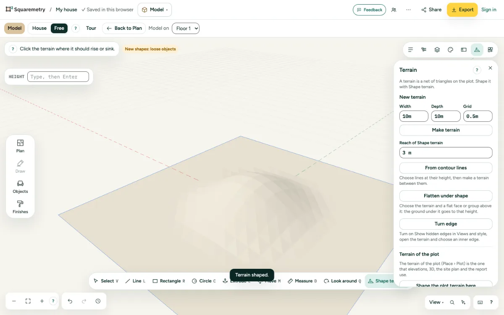Viewport: 504px width, 315px height.
Task: Click Turn edge button
Action: point(446,224)
